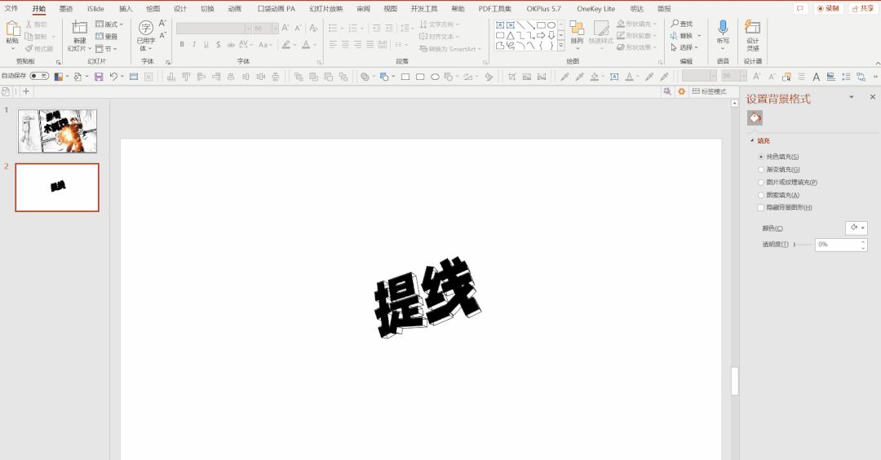Click the 粘贴 (Paste) icon

(x=12, y=29)
